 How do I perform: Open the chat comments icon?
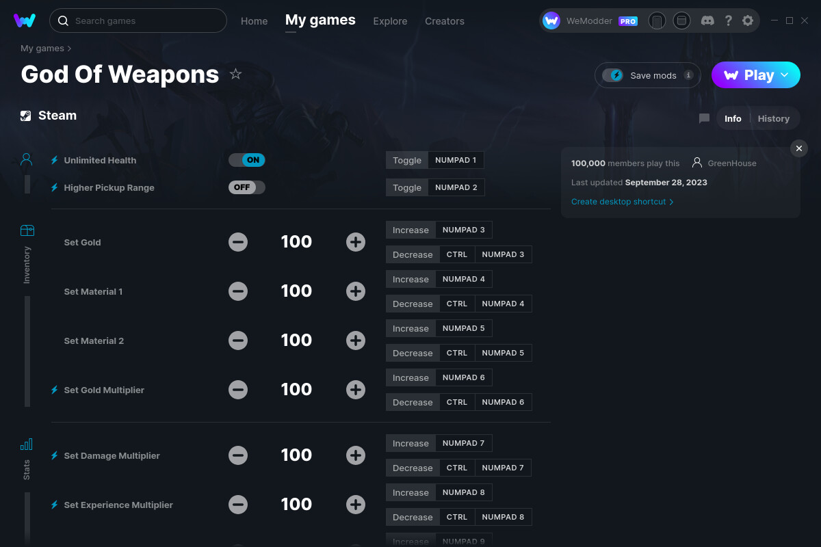[x=704, y=118]
